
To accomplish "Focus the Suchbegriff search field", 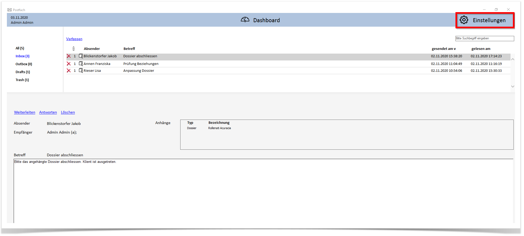I will tap(485, 39).
